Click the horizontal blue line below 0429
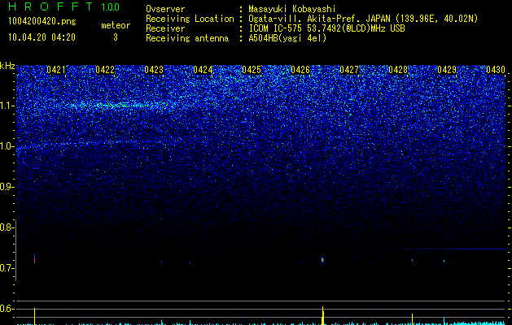Viewport: 512px width, 325px height. [440, 249]
